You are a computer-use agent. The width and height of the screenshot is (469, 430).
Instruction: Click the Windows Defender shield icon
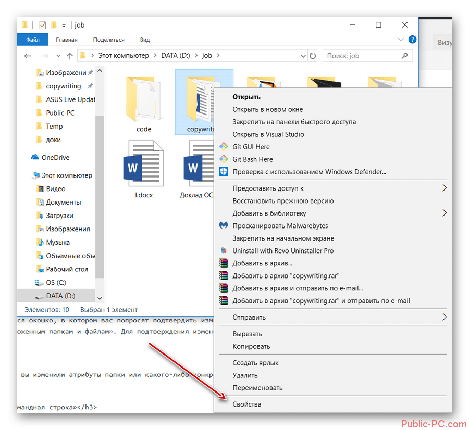coord(224,172)
